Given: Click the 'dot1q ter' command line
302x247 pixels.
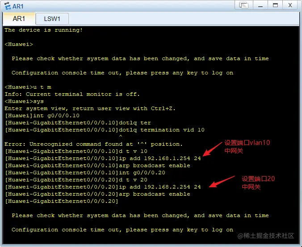Looking at the screenshot, I should [78, 123].
